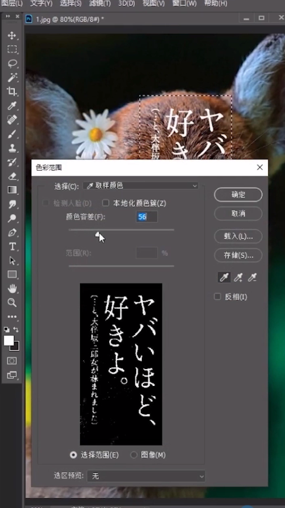
Task: Click the foreground white color swatch
Action: pos(9,340)
